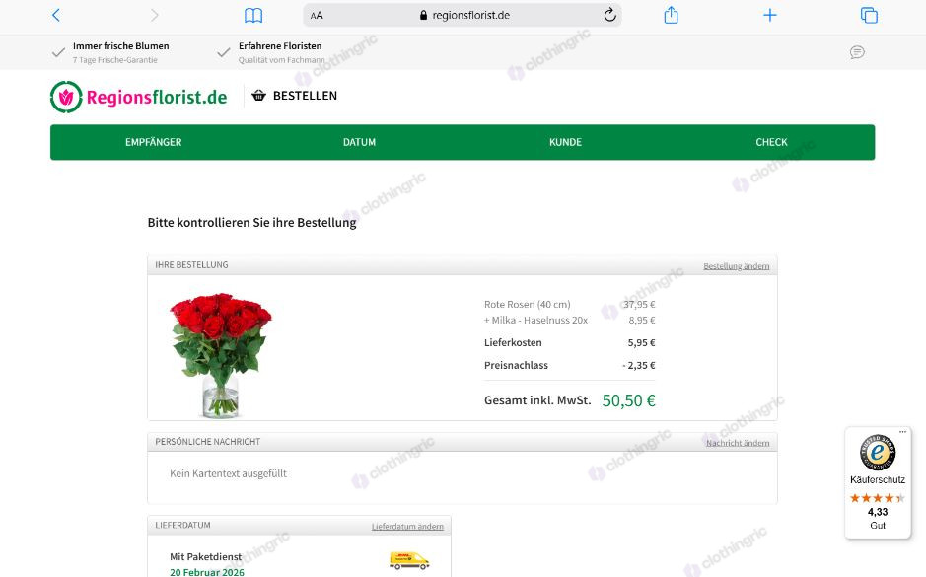Click the 'Rote Rosen (40 cm)' item text
The height and width of the screenshot is (577, 926).
tap(528, 305)
